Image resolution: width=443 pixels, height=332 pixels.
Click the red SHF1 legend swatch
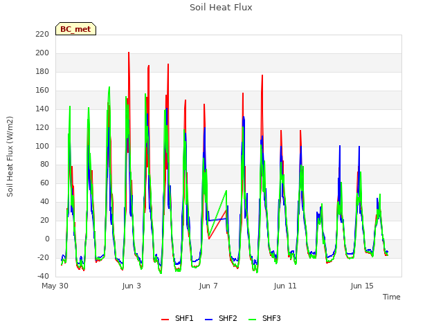pyautogui.click(x=165, y=320)
